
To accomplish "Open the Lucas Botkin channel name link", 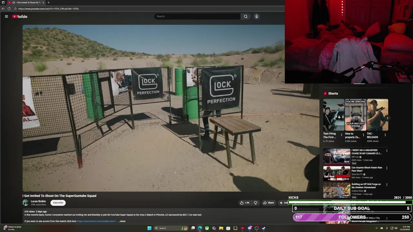I will [x=38, y=201].
